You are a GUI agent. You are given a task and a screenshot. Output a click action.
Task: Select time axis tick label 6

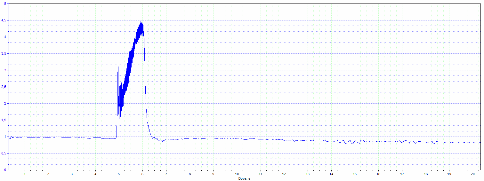[142, 174]
